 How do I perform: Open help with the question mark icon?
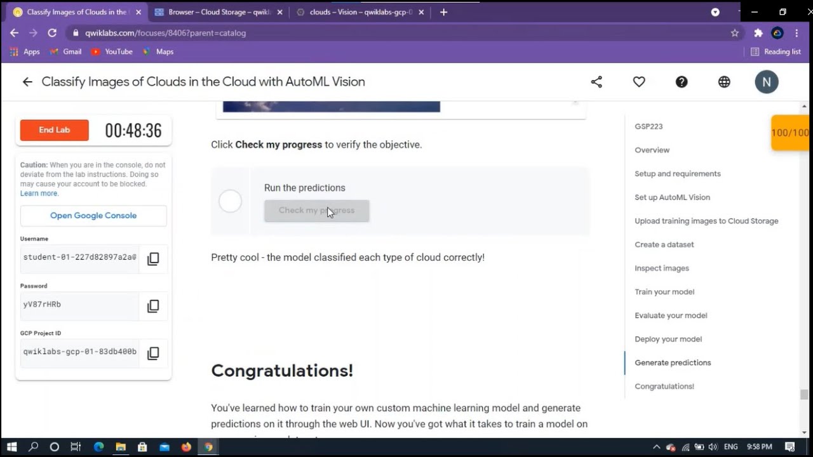pyautogui.click(x=682, y=82)
